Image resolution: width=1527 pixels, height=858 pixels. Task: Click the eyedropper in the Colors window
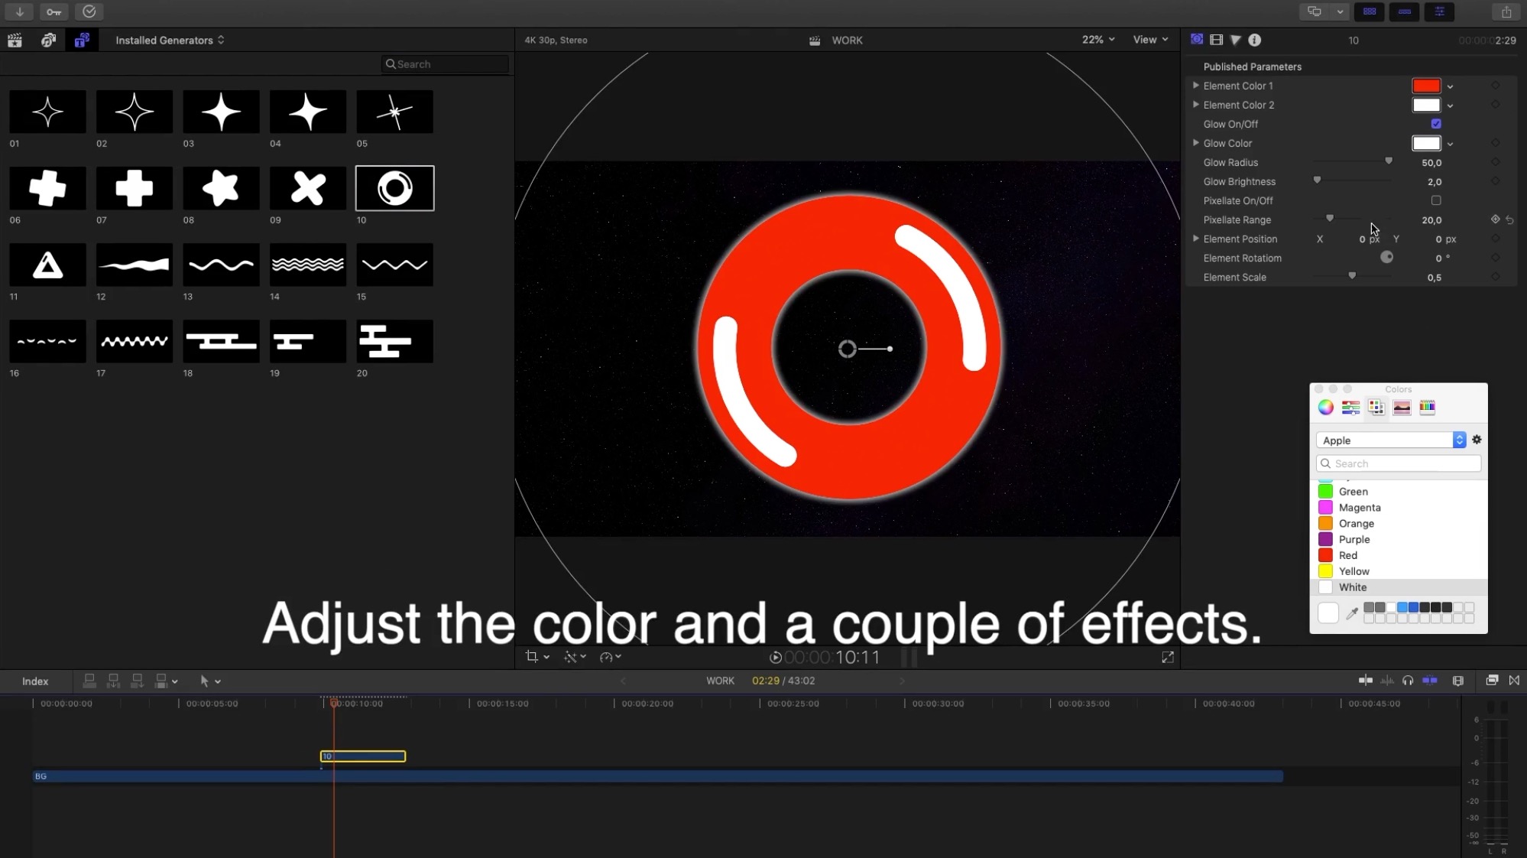(1351, 613)
